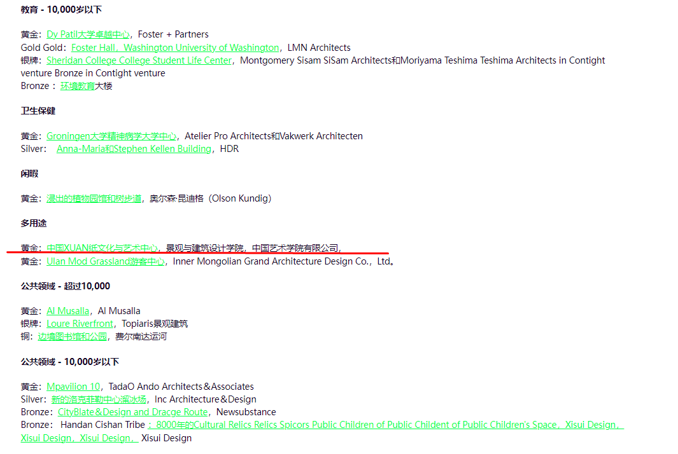Click the heading 教育 - 10,000岁以下
This screenshot has width=678, height=454.
tap(61, 10)
